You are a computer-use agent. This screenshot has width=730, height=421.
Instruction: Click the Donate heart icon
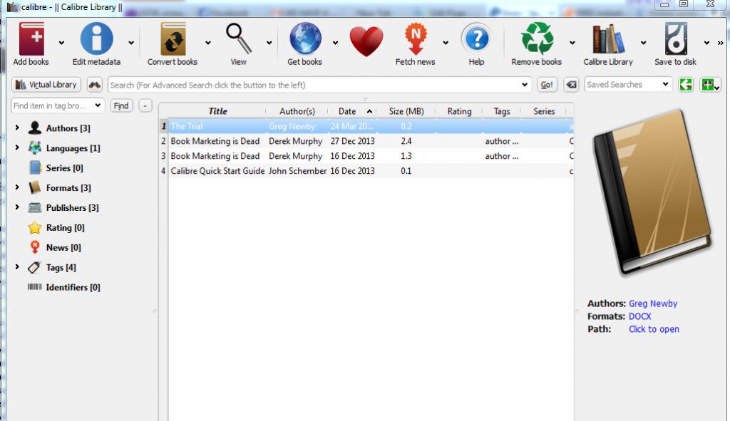tap(366, 39)
